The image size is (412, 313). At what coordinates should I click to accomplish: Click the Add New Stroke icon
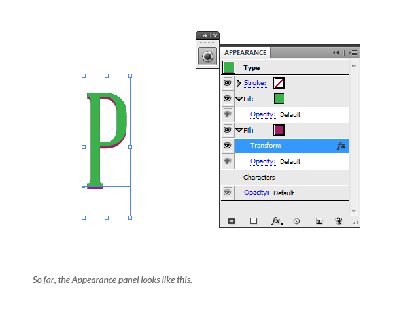(232, 221)
